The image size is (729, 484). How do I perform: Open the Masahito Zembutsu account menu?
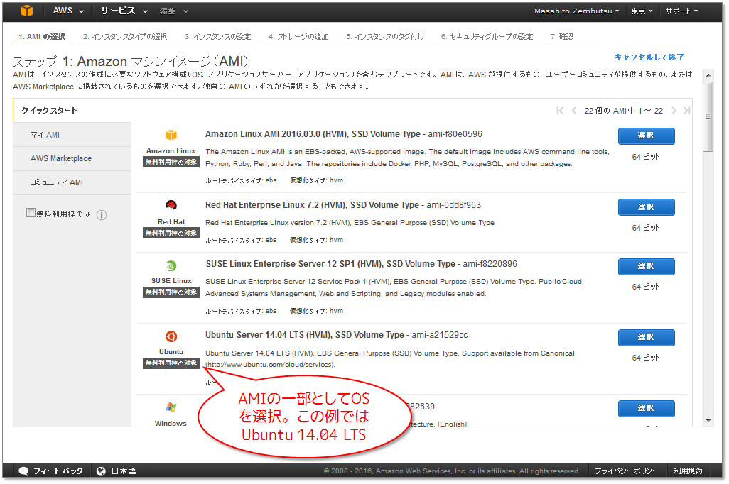(x=576, y=11)
